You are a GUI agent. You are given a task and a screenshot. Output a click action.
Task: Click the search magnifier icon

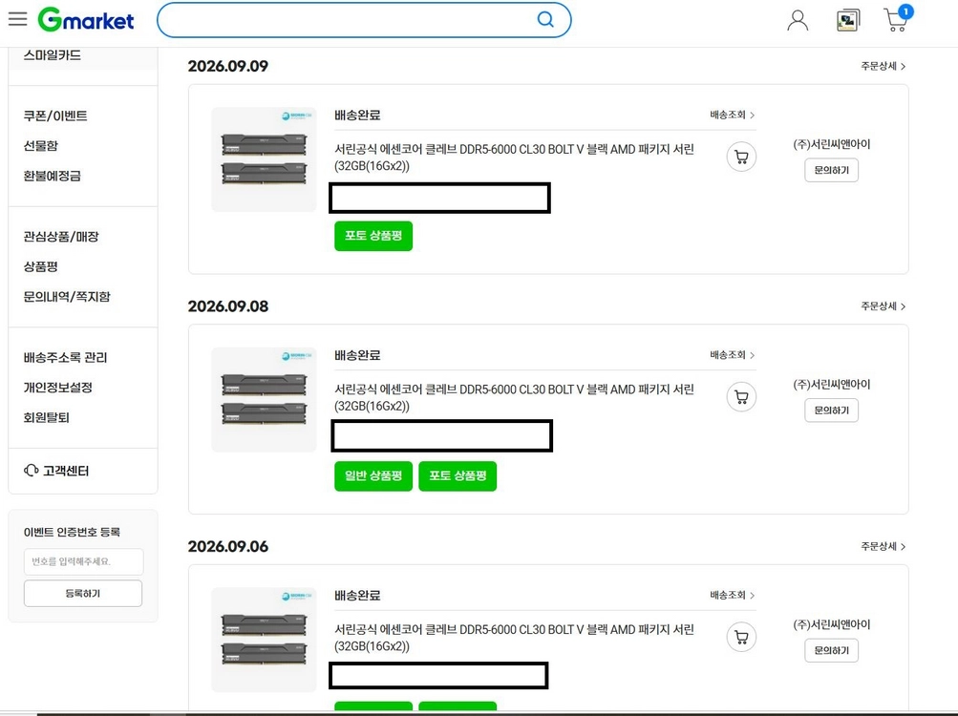(545, 19)
